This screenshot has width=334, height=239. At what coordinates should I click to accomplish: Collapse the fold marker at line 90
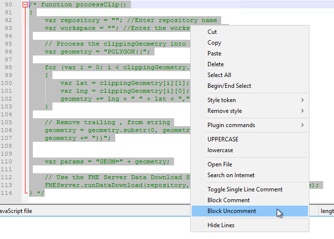tap(25, 5)
